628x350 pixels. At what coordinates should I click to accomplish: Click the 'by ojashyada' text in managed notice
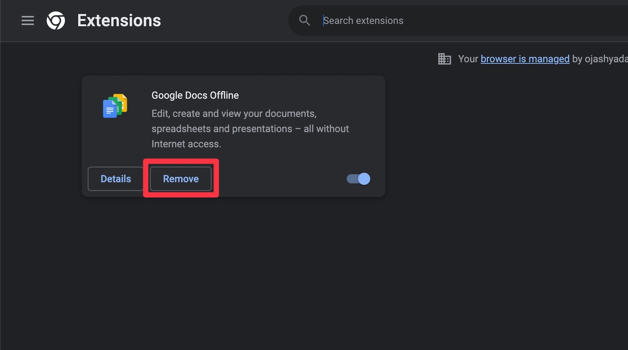599,59
